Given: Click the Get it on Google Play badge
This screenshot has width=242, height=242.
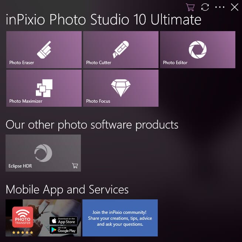Looking at the screenshot, I should pyautogui.click(x=64, y=230).
